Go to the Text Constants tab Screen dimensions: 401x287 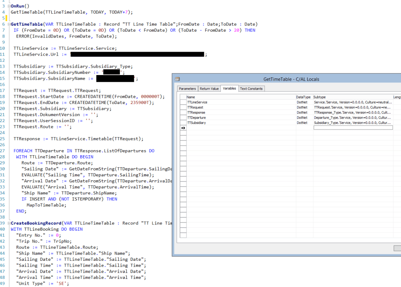pyautogui.click(x=251, y=89)
